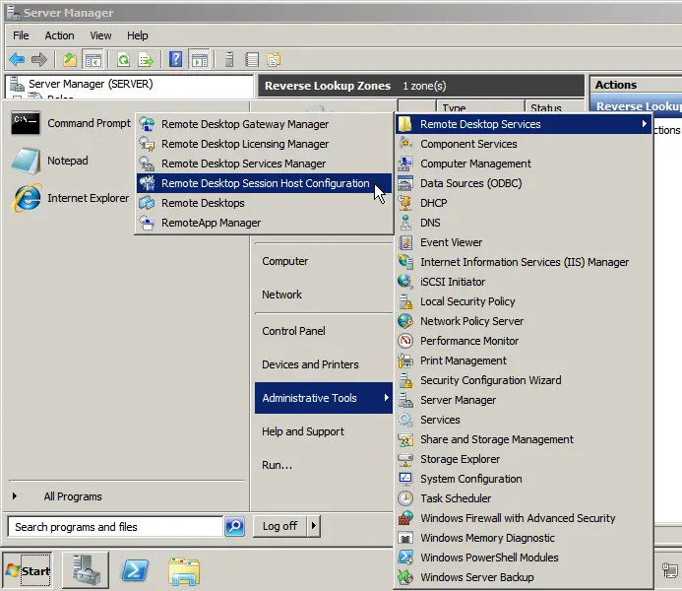Toggle Show/Hide Action Pane toolbar button
This screenshot has width=682, height=591.
(199, 59)
